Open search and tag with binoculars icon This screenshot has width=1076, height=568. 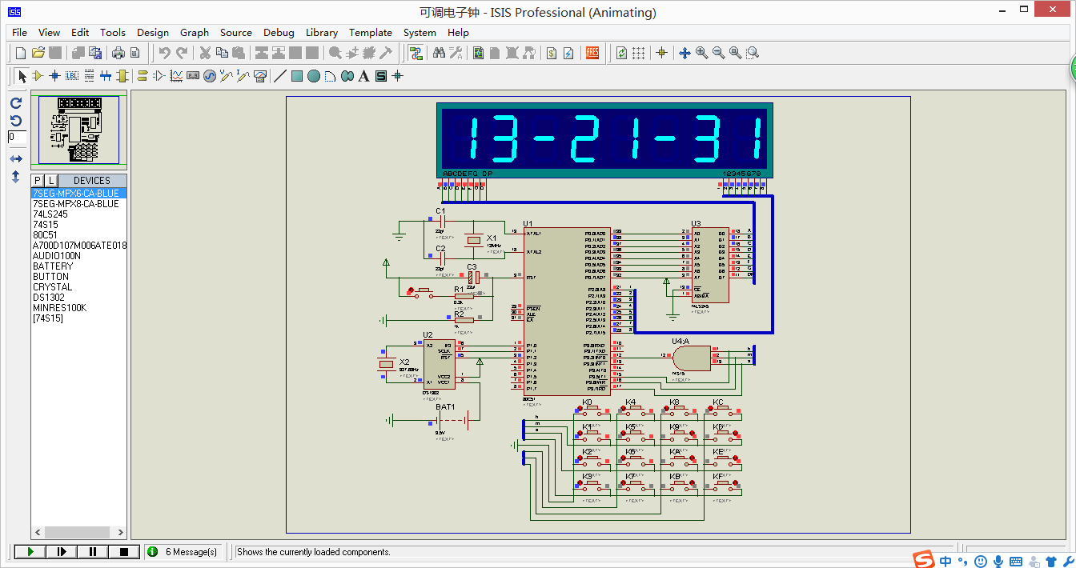439,53
